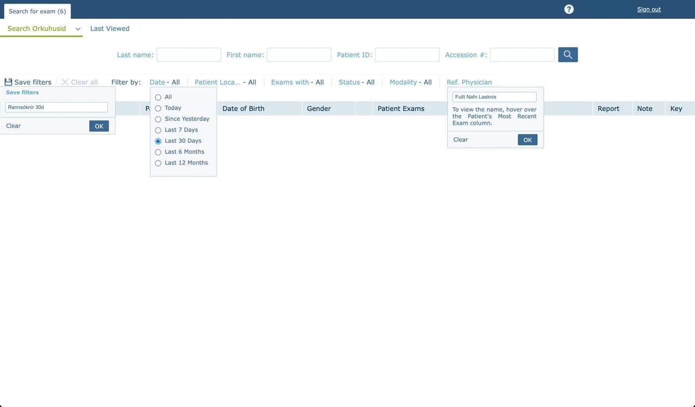Click the magnifying glass search button
This screenshot has height=407, width=695.
point(568,55)
